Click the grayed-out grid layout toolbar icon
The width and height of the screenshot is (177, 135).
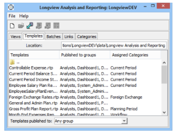(56, 26)
